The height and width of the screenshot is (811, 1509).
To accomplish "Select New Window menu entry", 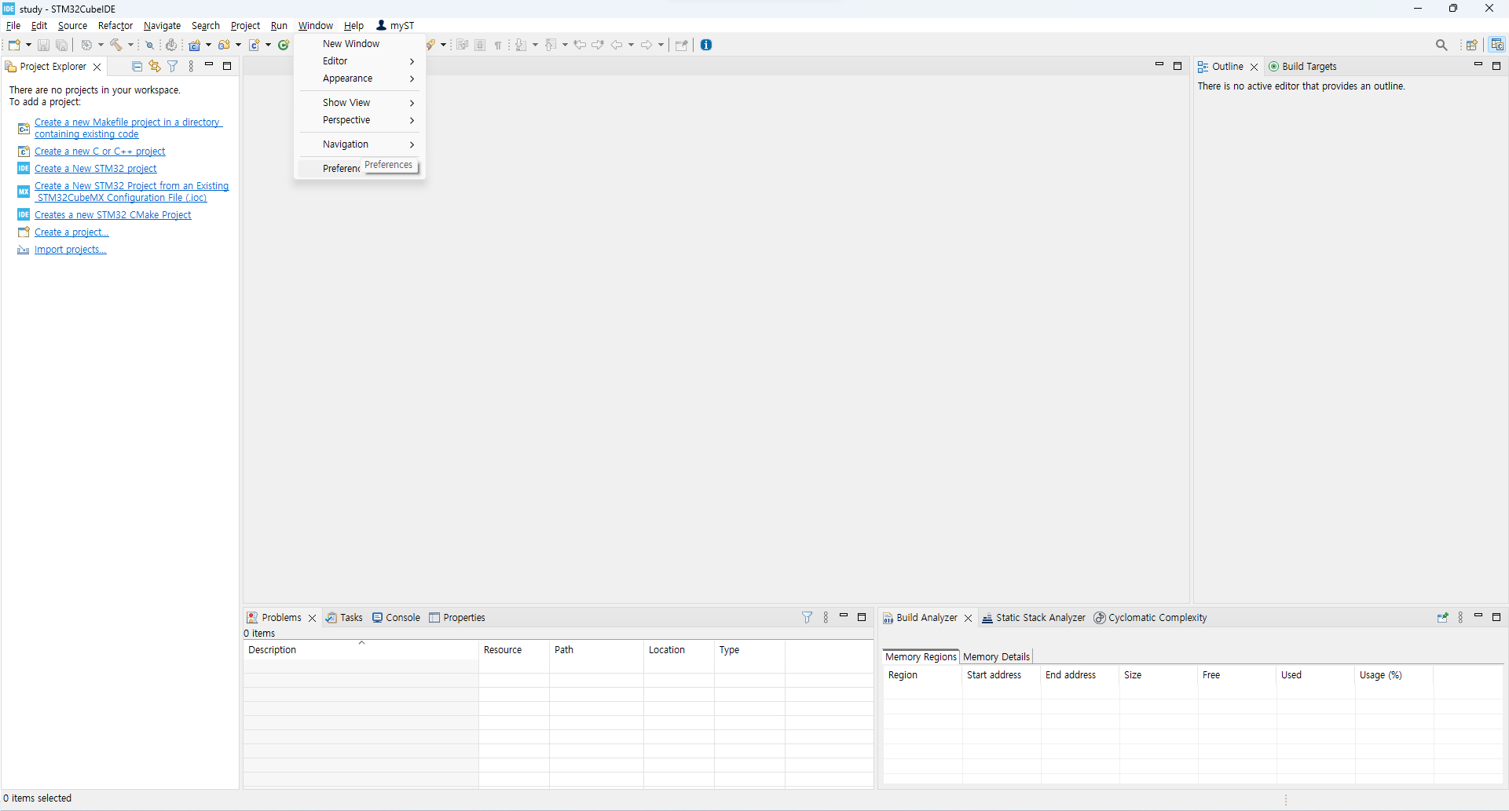I will click(359, 44).
